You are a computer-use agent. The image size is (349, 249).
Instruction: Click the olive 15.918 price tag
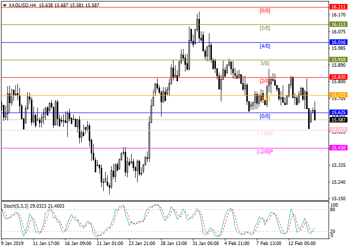point(338,60)
